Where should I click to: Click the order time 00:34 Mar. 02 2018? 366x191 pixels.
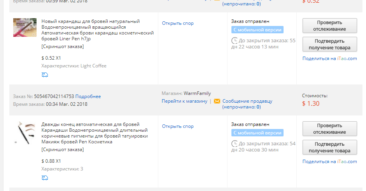pyautogui.click(x=67, y=104)
